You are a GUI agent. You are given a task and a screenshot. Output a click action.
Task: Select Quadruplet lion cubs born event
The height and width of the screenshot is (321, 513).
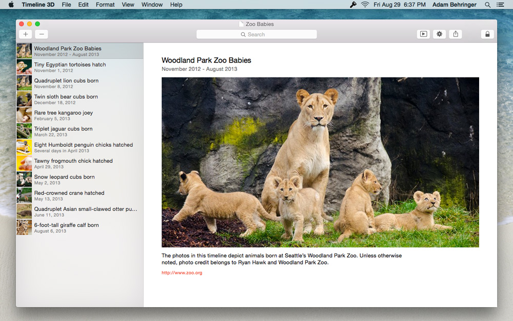point(80,83)
